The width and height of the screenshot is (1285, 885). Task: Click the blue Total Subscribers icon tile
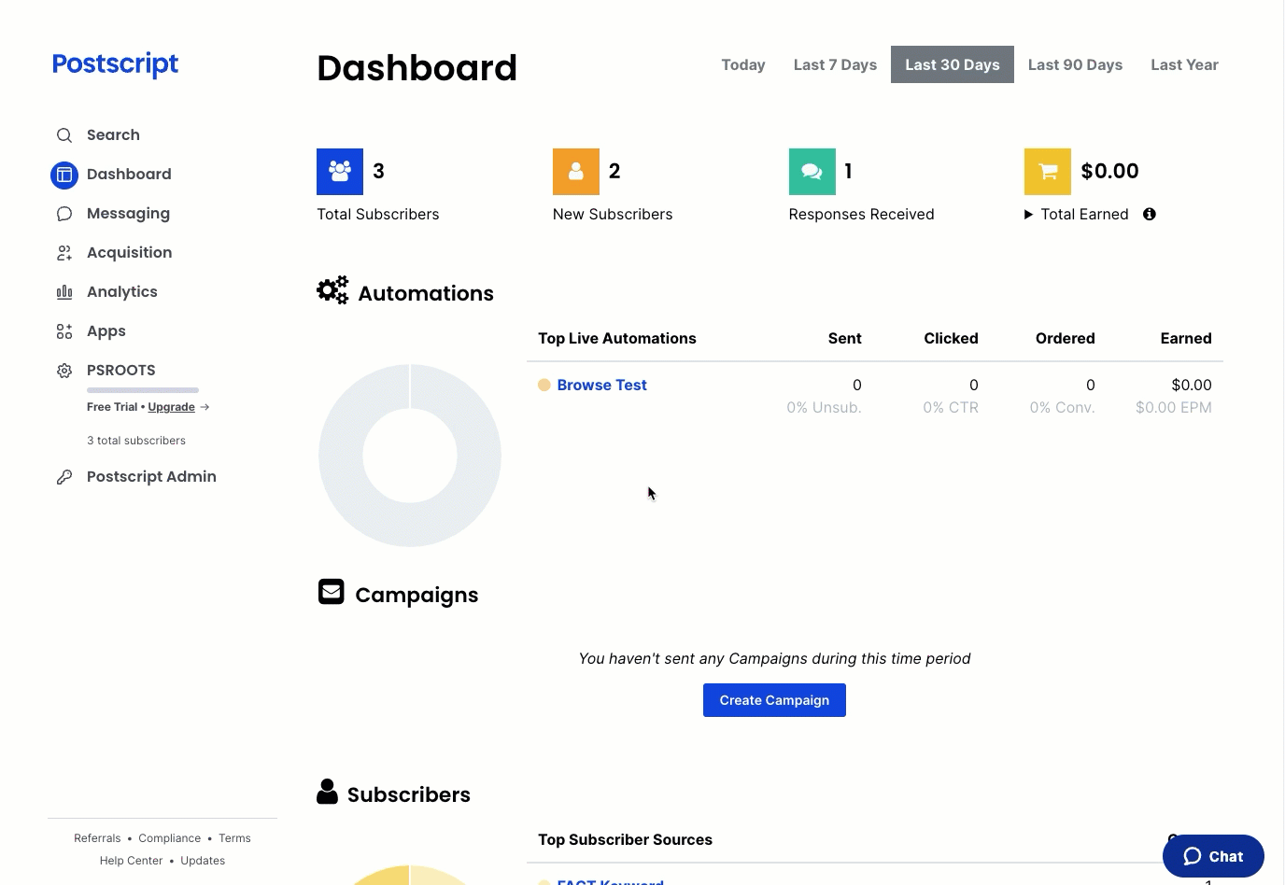[x=340, y=172]
